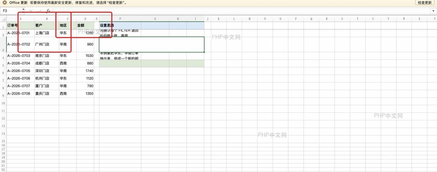Select cell containing A-2026-0705

20,71
